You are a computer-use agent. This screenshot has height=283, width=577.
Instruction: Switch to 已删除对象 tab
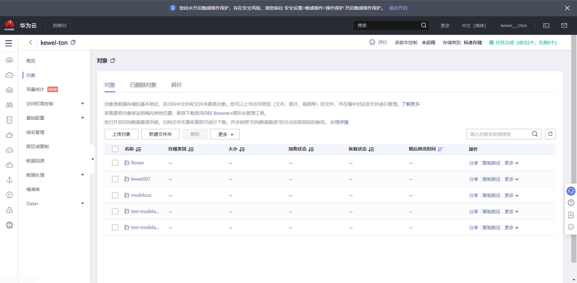(143, 85)
